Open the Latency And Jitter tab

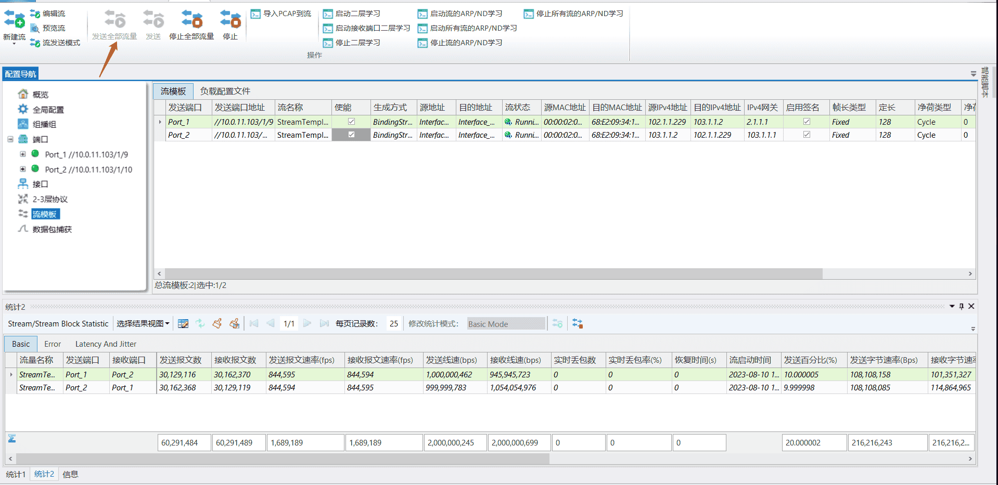106,344
